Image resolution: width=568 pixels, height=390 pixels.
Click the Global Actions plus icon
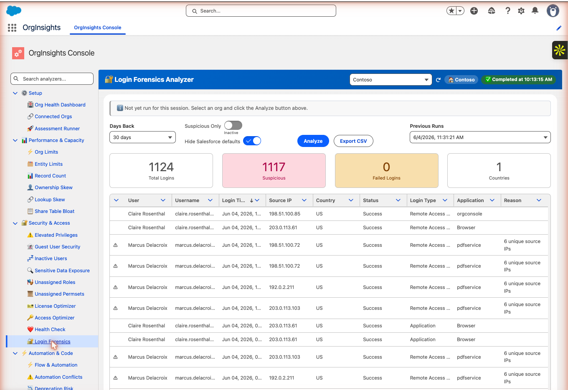pos(474,11)
